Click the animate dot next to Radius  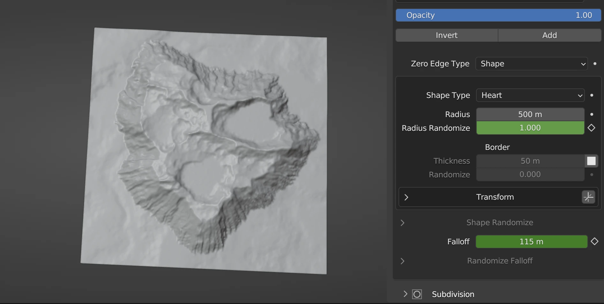tap(592, 114)
